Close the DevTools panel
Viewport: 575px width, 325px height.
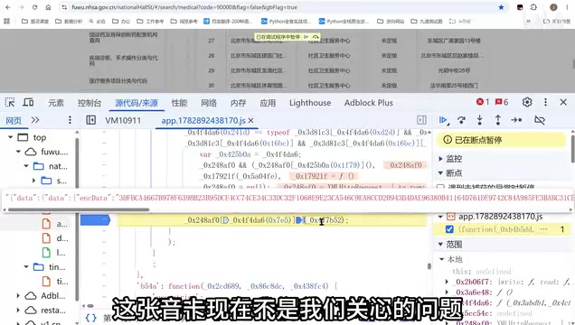[563, 102]
